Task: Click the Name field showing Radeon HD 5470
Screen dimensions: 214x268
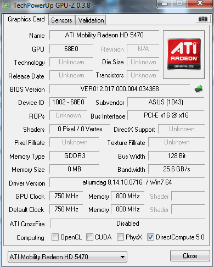Action: pyautogui.click(x=104, y=35)
